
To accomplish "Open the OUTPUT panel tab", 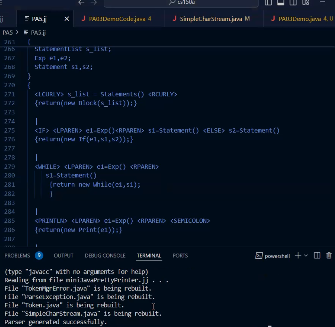I will 64,255.
